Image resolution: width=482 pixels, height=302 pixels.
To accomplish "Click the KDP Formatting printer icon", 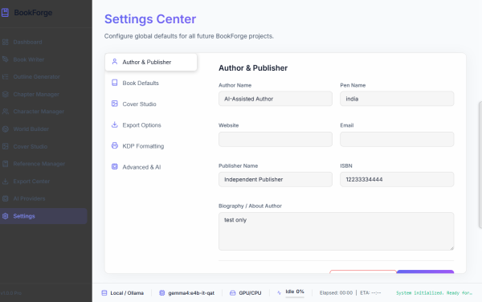I will pyautogui.click(x=115, y=145).
